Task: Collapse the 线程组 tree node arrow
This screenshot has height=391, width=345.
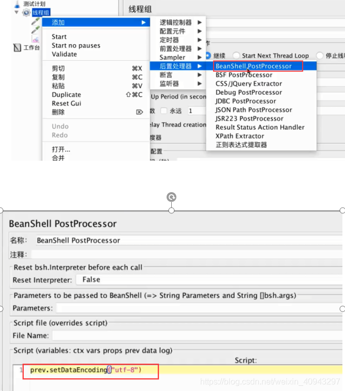Action: 17,12
